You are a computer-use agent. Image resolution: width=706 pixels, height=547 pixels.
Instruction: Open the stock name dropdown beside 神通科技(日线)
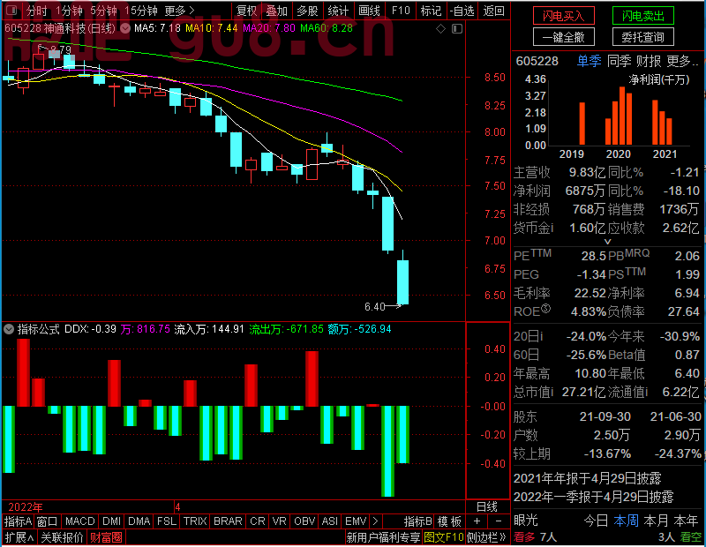(125, 28)
